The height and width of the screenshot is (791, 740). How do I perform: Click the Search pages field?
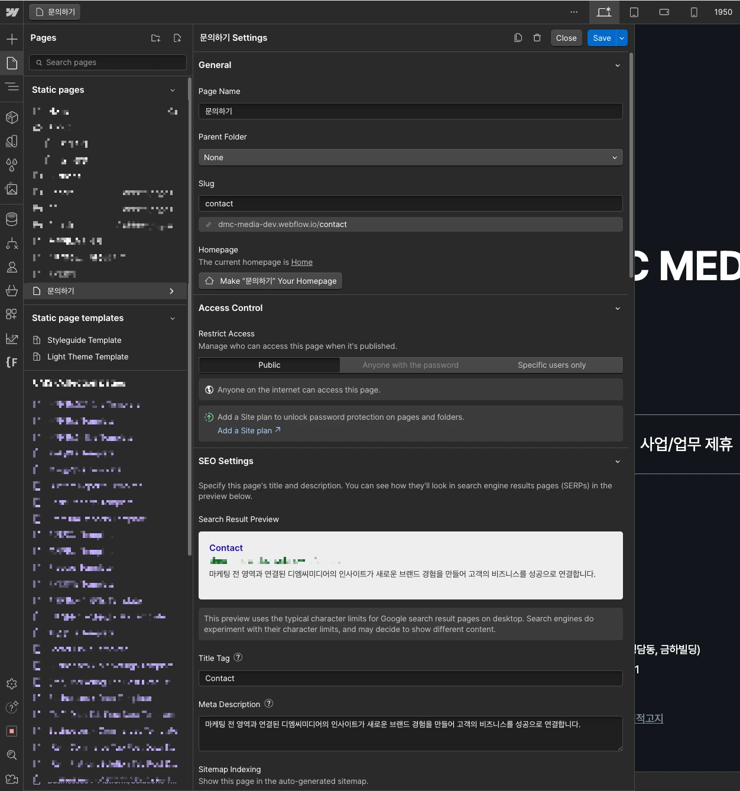(x=108, y=62)
